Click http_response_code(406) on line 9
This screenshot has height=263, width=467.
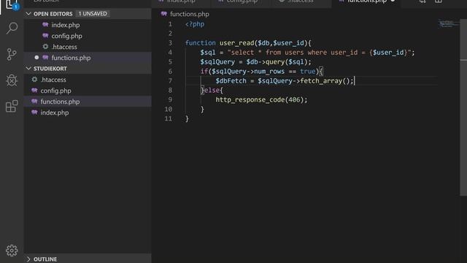[260, 100]
